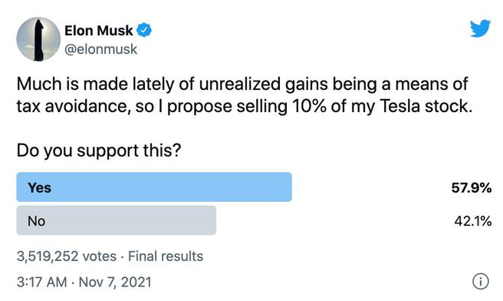Open the @elonmusk handle link
The image size is (503, 301).
101,49
